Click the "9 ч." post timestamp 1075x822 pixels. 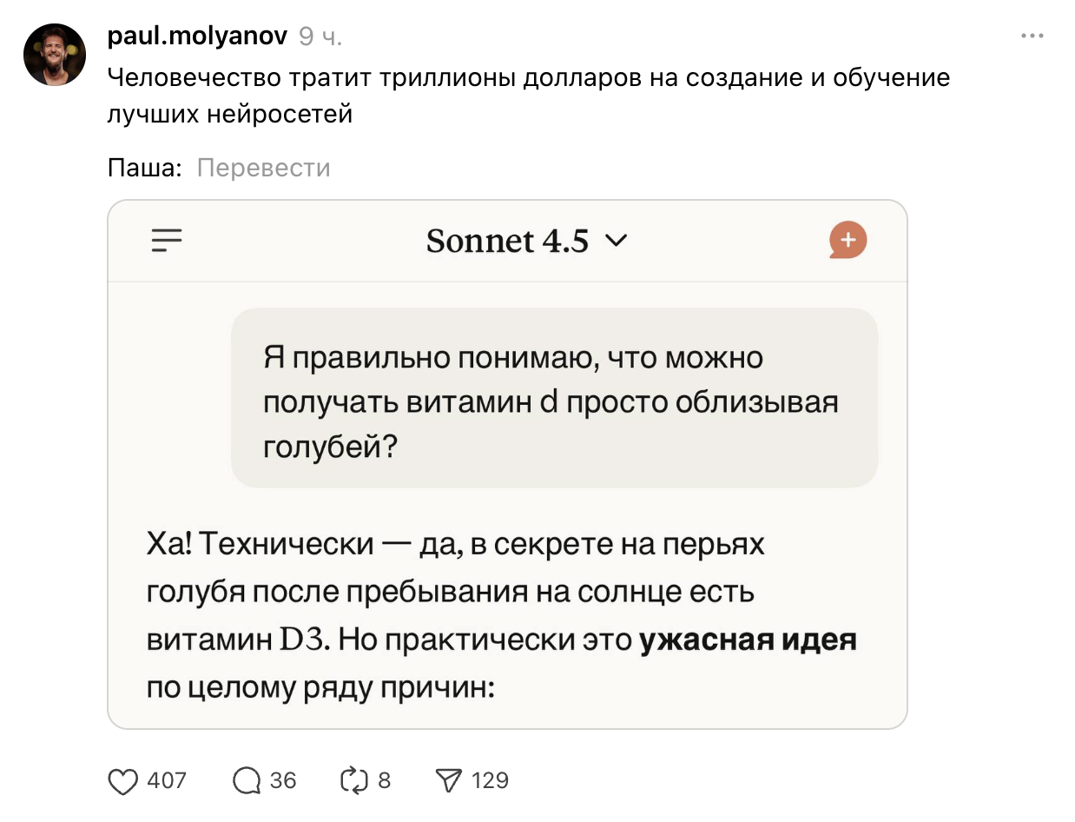(x=320, y=36)
